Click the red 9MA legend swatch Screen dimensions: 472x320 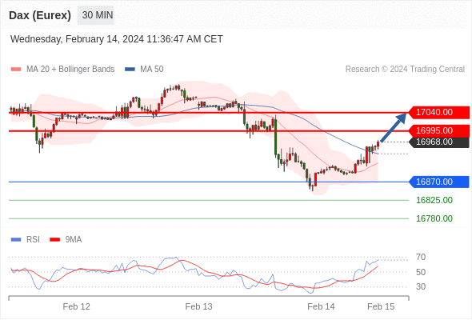tap(54, 240)
